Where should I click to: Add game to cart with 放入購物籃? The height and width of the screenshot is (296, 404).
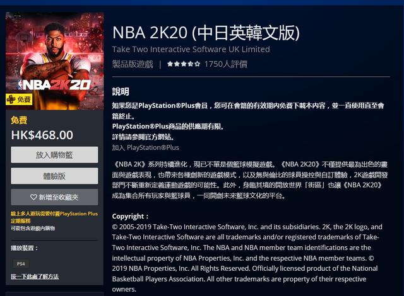(x=54, y=155)
